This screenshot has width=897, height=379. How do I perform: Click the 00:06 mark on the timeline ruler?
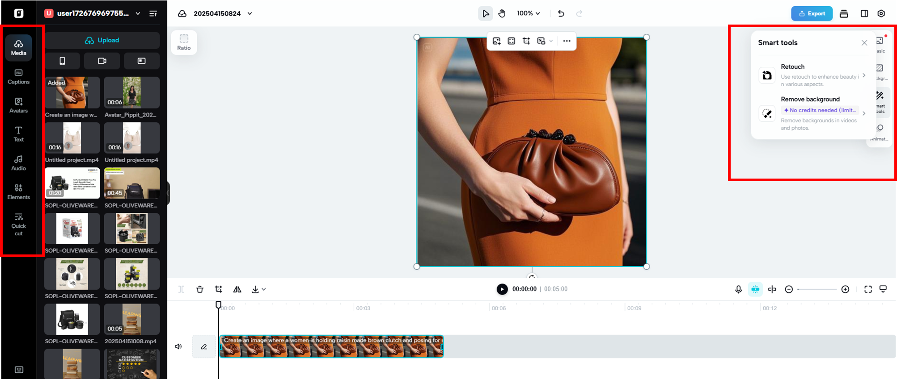[x=499, y=308]
